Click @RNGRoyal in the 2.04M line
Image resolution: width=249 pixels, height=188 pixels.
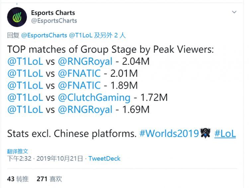click(x=85, y=61)
